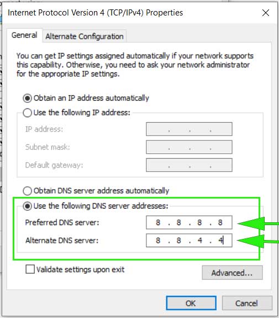Select the General tab
Image resolution: width=279 pixels, height=318 pixels.
pos(24,35)
